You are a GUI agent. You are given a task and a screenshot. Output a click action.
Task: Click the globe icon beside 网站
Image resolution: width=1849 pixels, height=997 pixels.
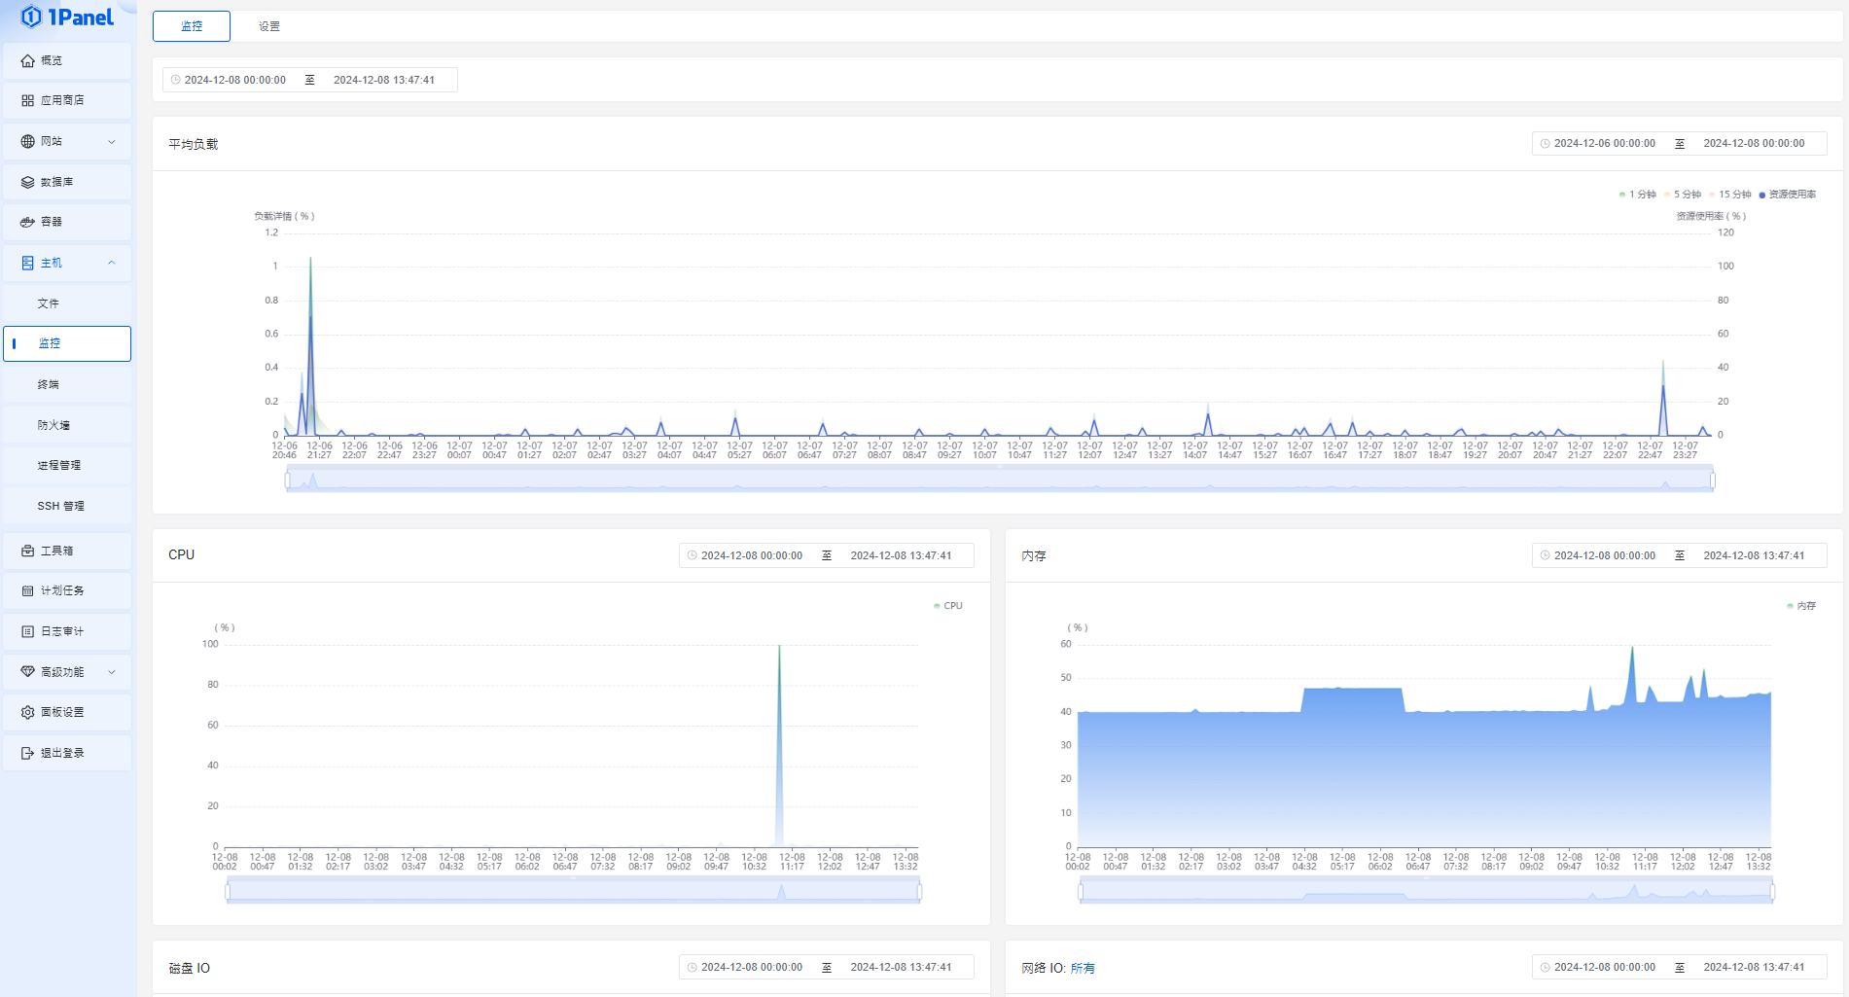pyautogui.click(x=27, y=141)
